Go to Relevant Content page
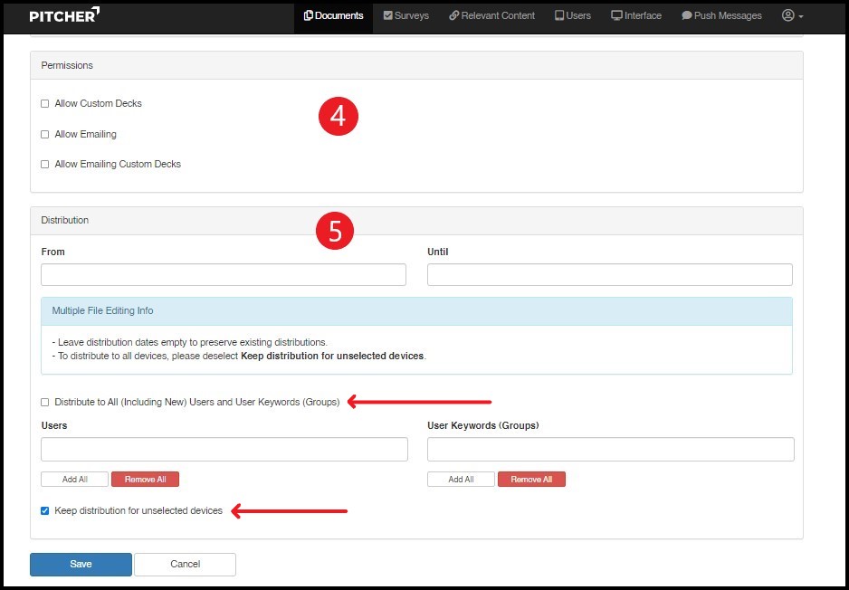 pos(491,15)
